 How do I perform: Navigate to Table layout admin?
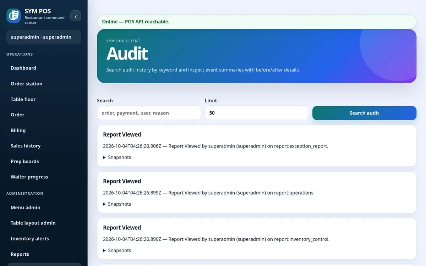click(x=44, y=223)
